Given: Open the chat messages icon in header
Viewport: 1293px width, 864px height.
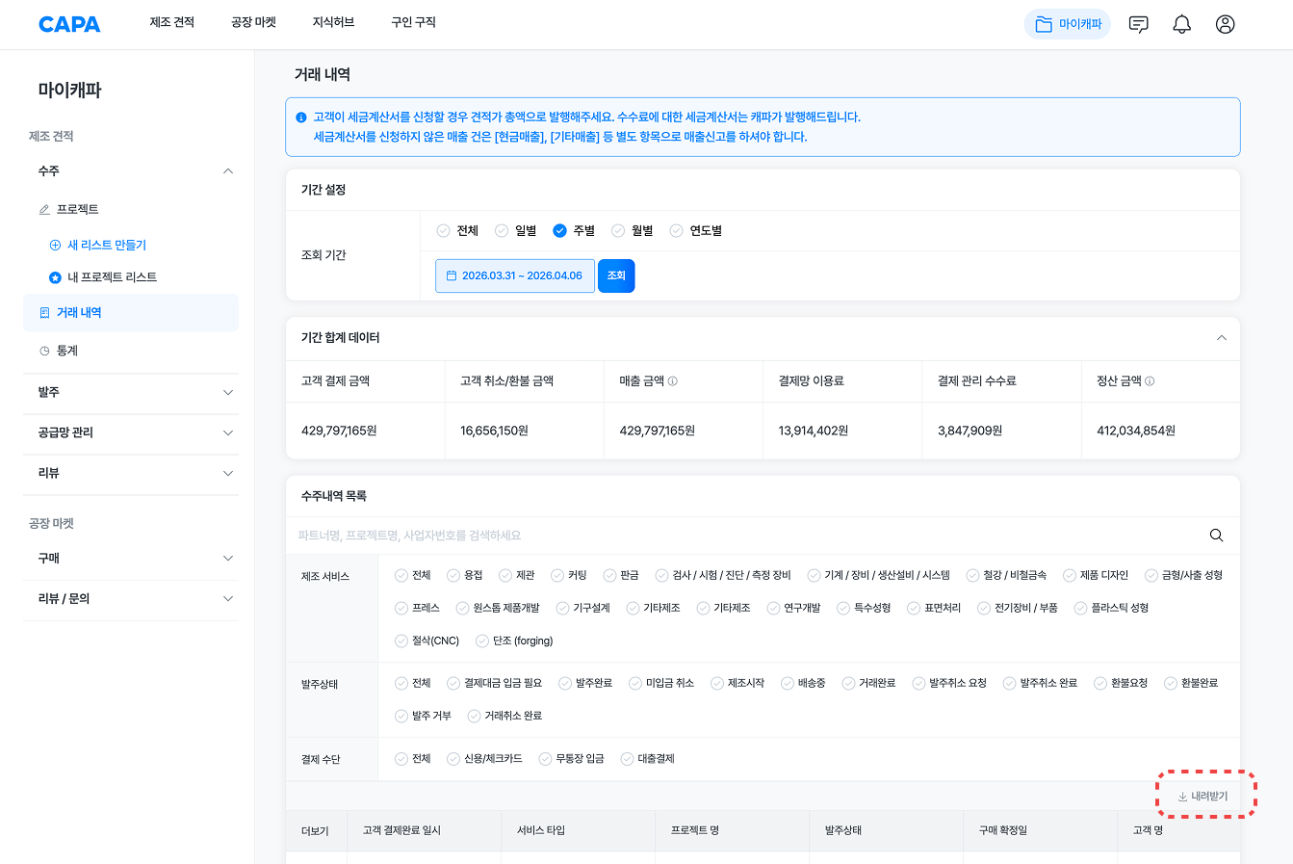Looking at the screenshot, I should [x=1138, y=25].
